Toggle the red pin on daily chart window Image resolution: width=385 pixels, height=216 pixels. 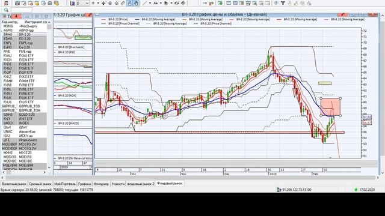(342, 14)
